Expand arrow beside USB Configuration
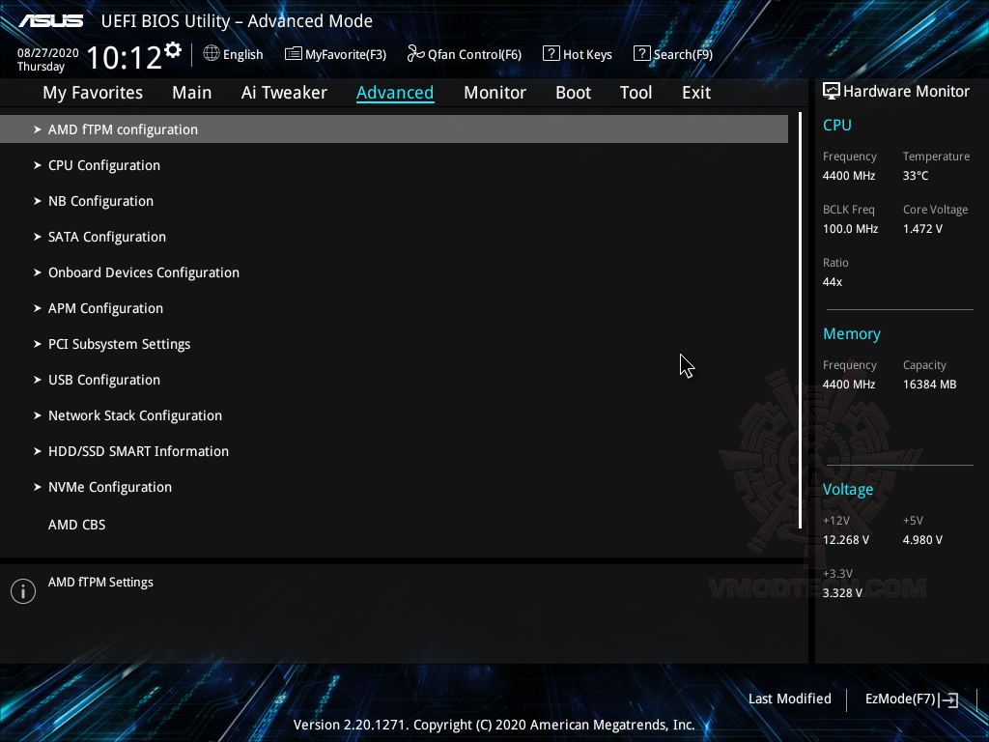989x742 pixels. [x=38, y=380]
